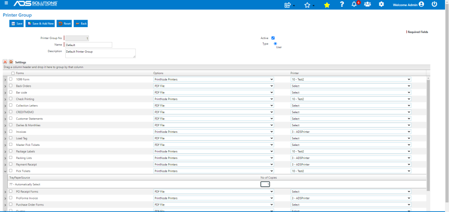Click Save & Add New button

click(40, 24)
